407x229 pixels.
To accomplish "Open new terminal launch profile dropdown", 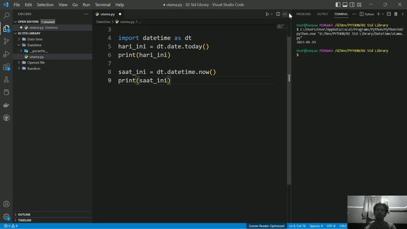I will pos(383,14).
